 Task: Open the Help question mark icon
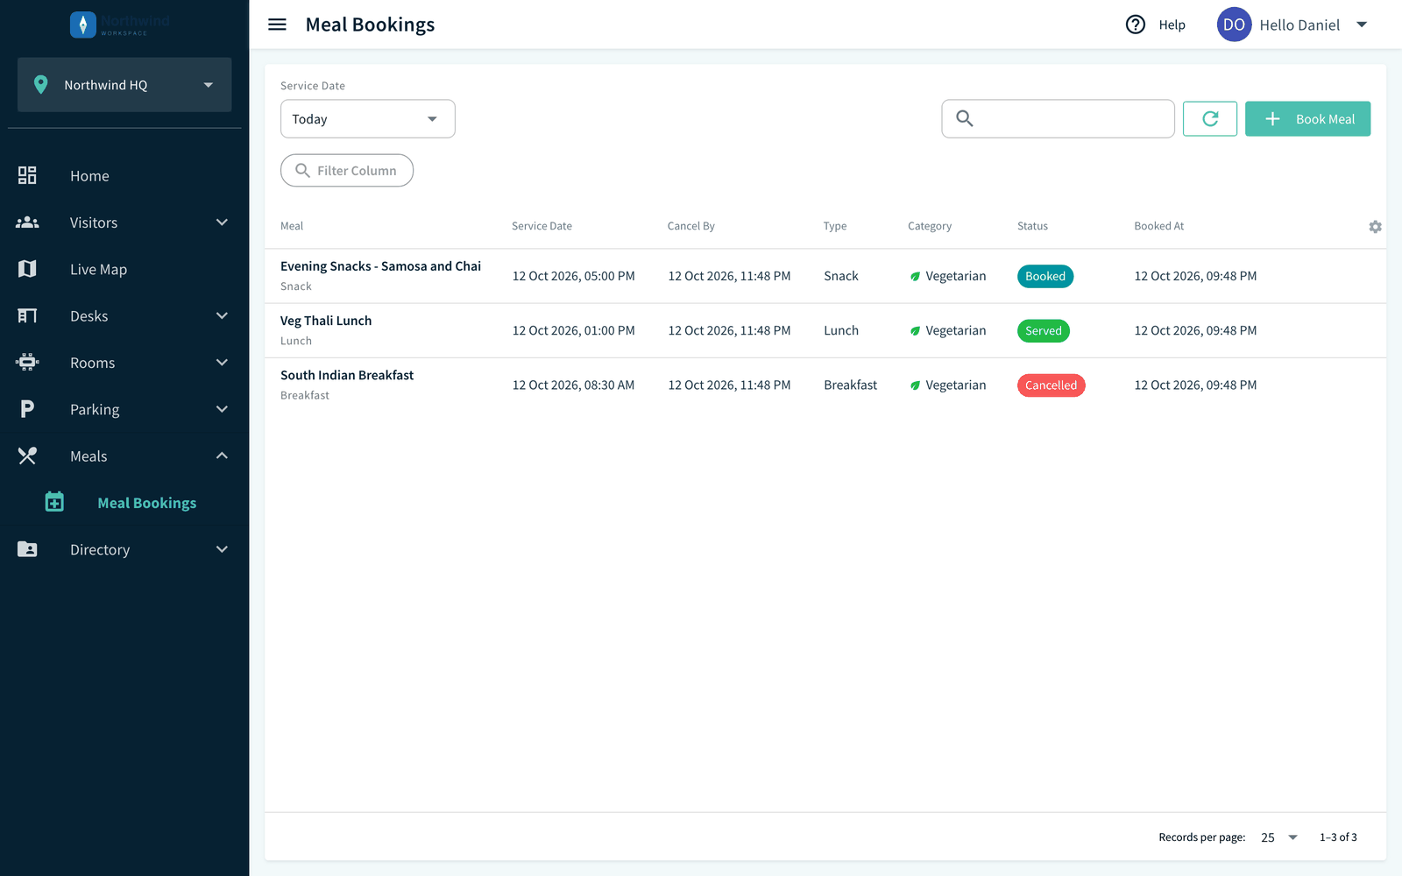(x=1136, y=25)
